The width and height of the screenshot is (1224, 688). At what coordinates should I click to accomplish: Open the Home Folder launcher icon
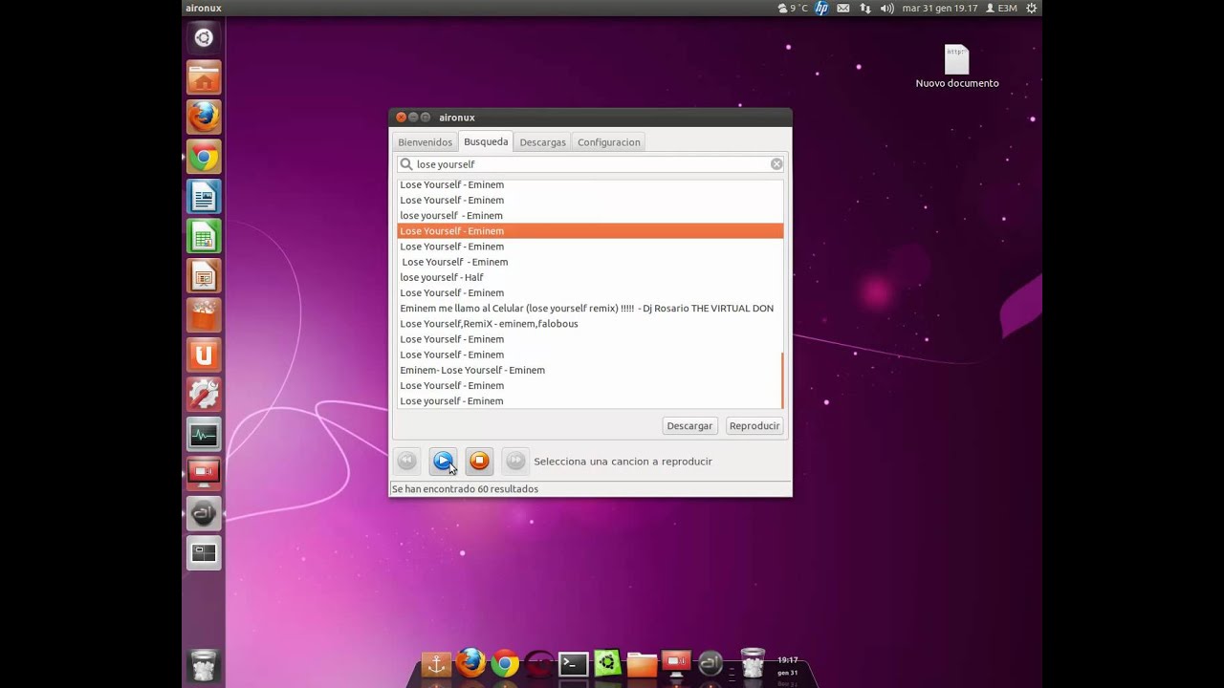[x=204, y=77]
